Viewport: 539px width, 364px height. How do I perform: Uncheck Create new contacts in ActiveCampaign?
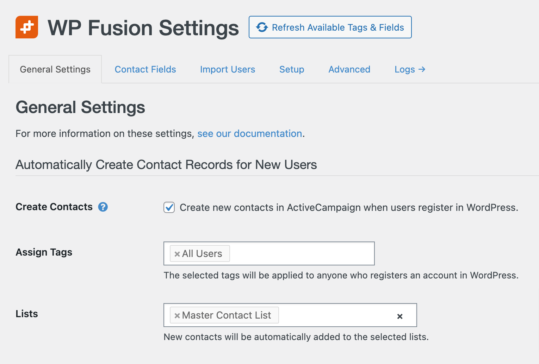pos(169,208)
